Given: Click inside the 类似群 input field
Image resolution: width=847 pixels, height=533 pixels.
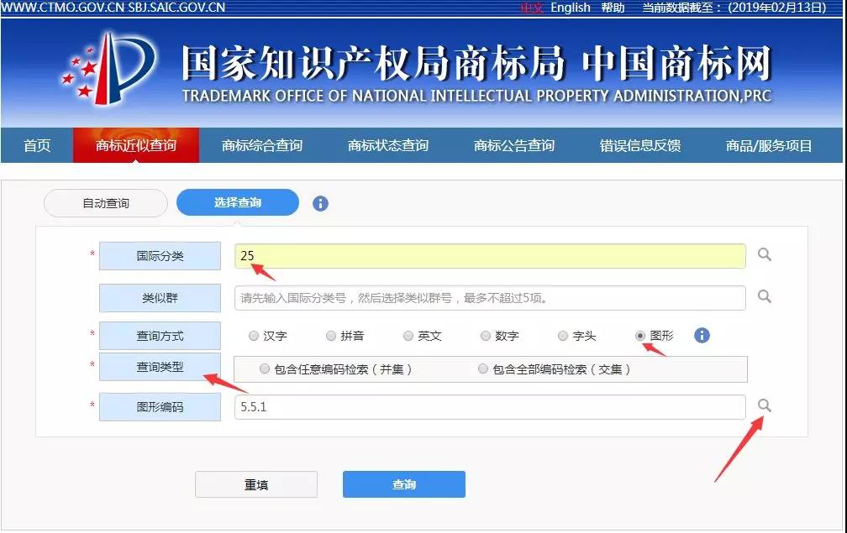Looking at the screenshot, I should point(487,297).
